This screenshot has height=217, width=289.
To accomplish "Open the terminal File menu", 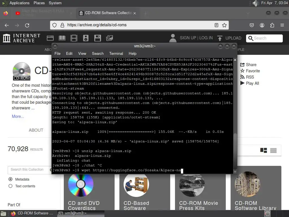I will pyautogui.click(x=57, y=53).
